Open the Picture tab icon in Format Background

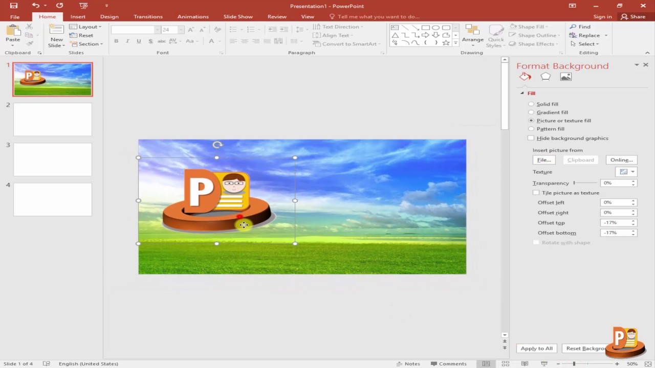coord(565,77)
